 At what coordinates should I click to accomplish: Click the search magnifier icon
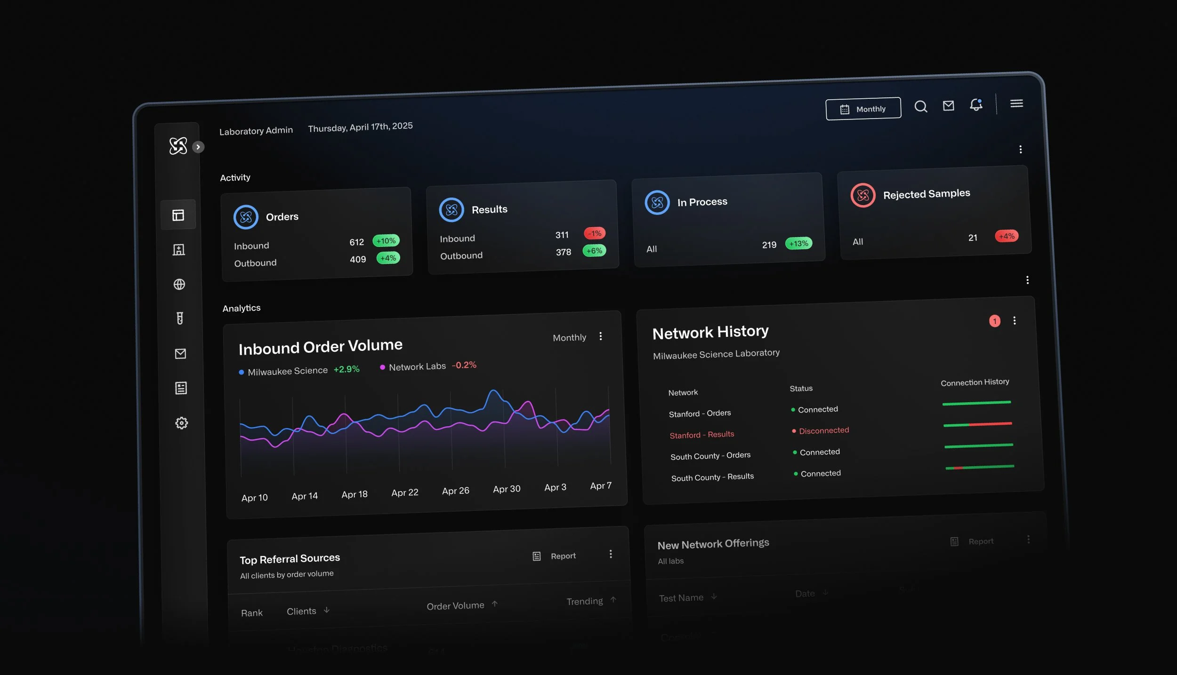(920, 107)
